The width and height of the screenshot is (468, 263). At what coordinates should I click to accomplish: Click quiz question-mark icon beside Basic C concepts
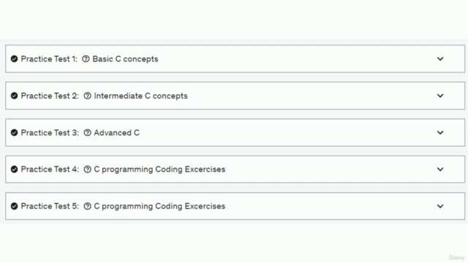coord(86,58)
